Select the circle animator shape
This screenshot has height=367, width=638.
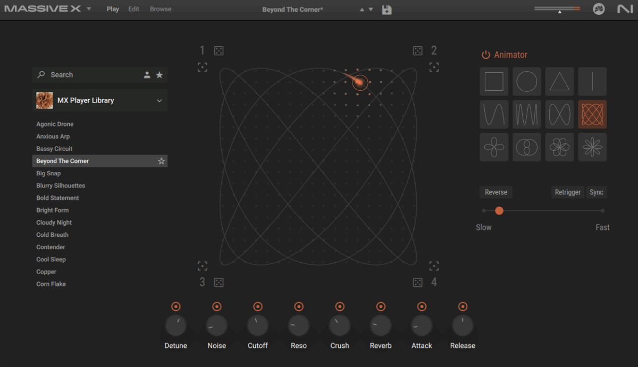pos(527,81)
